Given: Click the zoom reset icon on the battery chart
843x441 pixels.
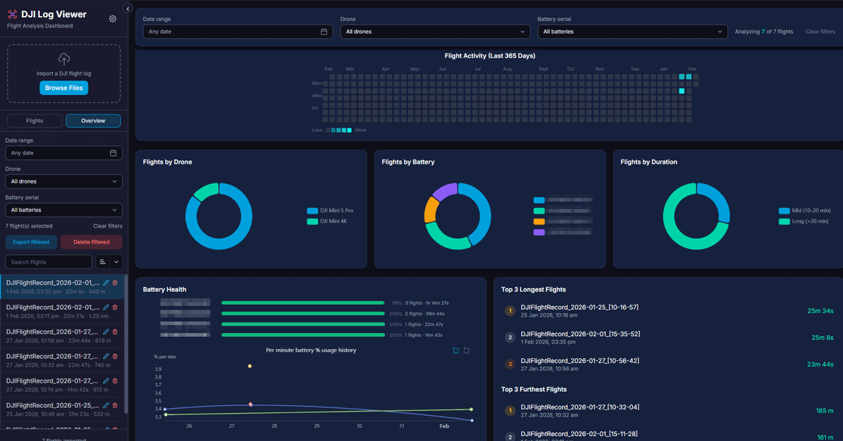Looking at the screenshot, I should pos(466,350).
